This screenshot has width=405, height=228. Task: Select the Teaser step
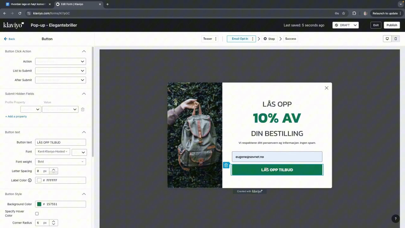coord(208,39)
